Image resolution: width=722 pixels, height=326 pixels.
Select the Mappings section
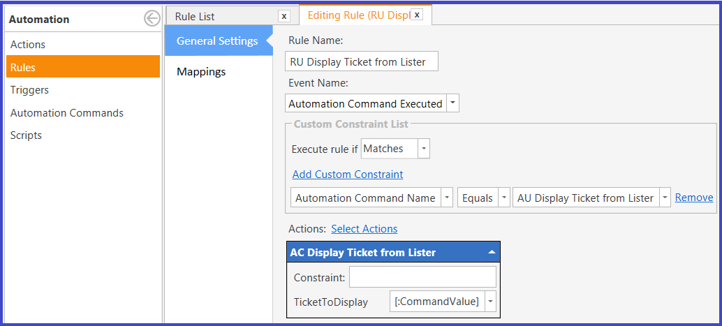(201, 71)
